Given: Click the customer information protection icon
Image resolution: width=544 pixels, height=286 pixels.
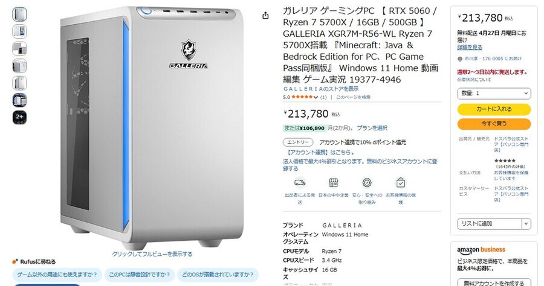Looking at the screenshot, I should click(x=400, y=182).
